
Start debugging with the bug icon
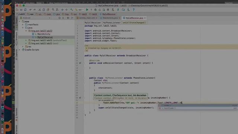pyautogui.click(x=96, y=10)
